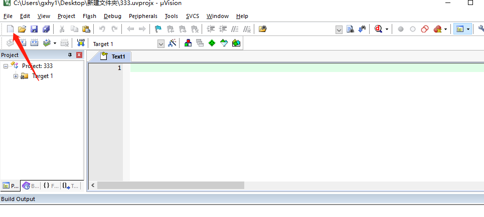The width and height of the screenshot is (484, 217).
Task: Kill all breakpoints
Action: coord(437,29)
